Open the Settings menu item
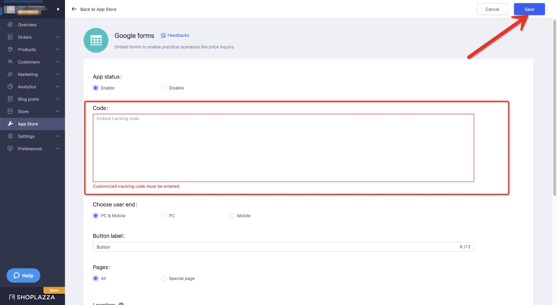This screenshot has height=305, width=557. tap(32, 136)
